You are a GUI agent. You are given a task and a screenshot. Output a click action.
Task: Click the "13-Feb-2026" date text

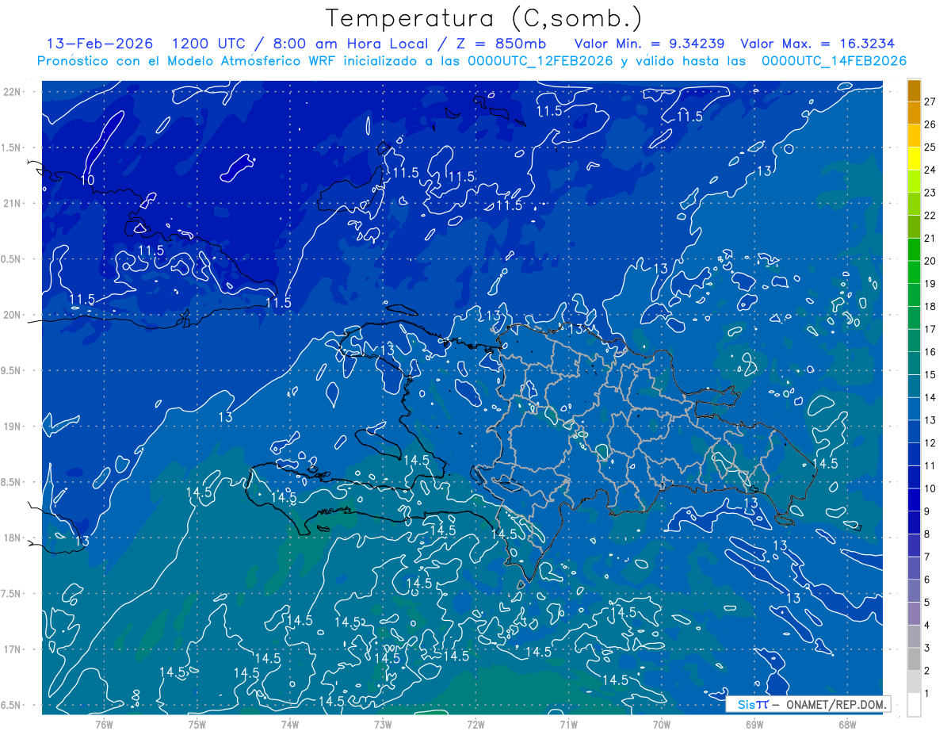point(100,44)
